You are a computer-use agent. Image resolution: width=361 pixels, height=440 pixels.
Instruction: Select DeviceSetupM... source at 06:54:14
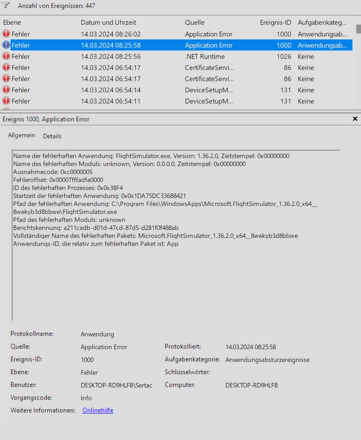click(209, 90)
